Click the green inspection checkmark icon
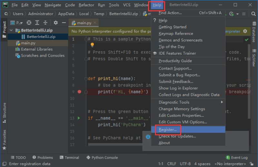258x167 pixels. (246, 39)
